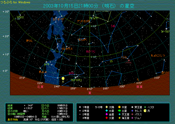Click the +10° altitude scale label
The width and height of the screenshot is (175, 124).
[x=6, y=55]
